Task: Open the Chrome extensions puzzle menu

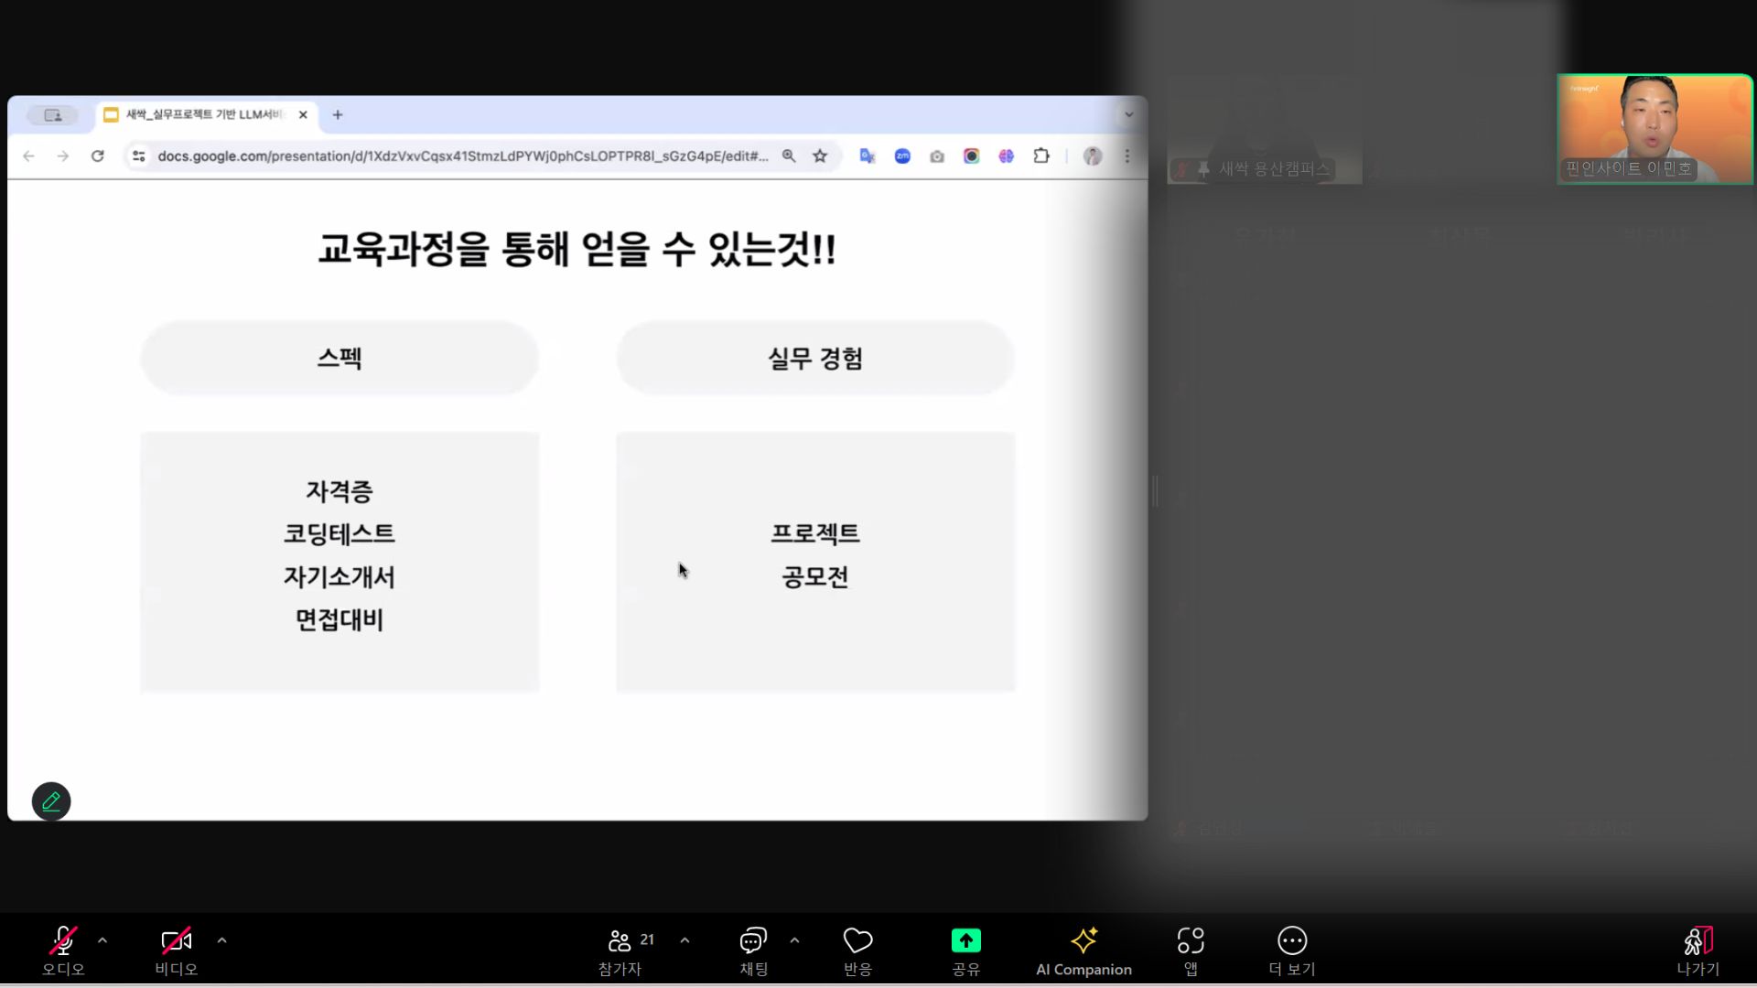Action: (x=1041, y=156)
